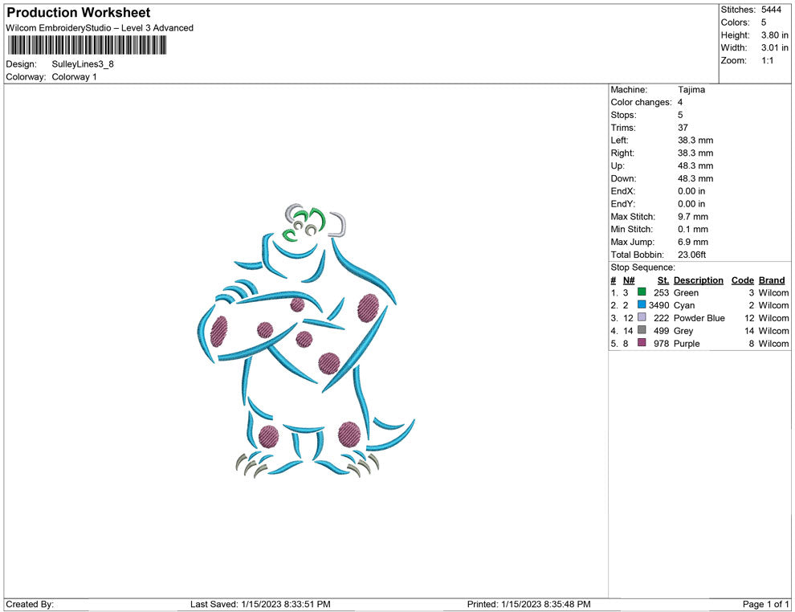Expand the Stop Sequence section
The height and width of the screenshot is (612, 795).
pos(641,267)
